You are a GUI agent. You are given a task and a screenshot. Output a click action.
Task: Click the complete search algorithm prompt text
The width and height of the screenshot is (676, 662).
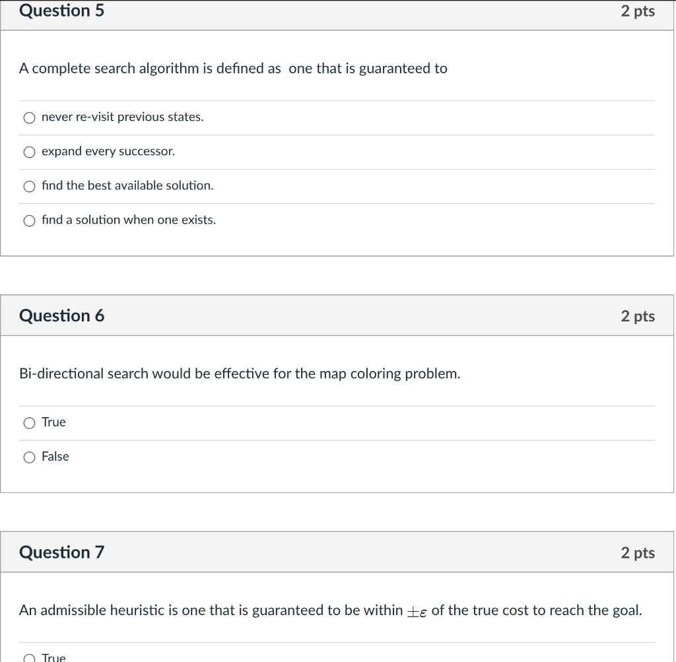point(234,69)
